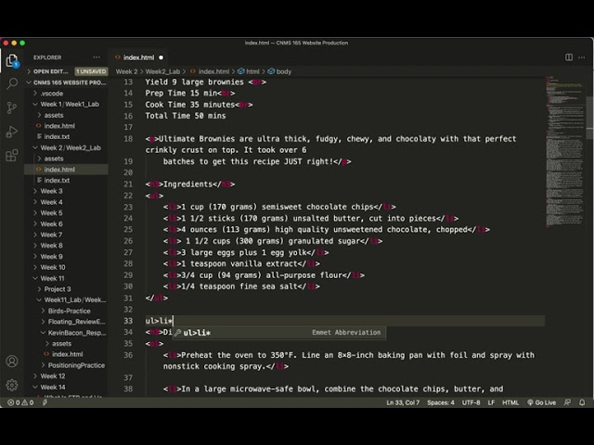This screenshot has width=594, height=445.
Task: Open the Explorer view icon
Action: [x=12, y=59]
